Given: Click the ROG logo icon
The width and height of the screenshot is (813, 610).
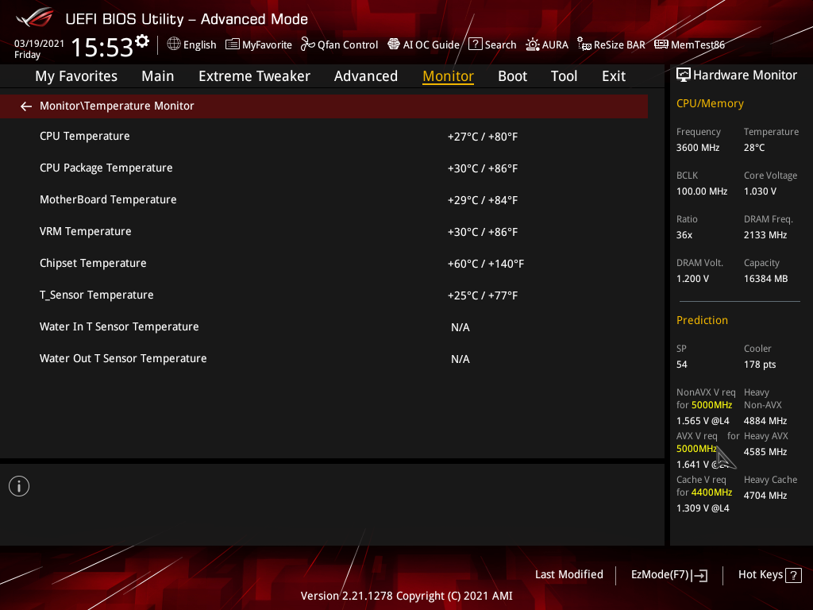Looking at the screenshot, I should (35, 17).
